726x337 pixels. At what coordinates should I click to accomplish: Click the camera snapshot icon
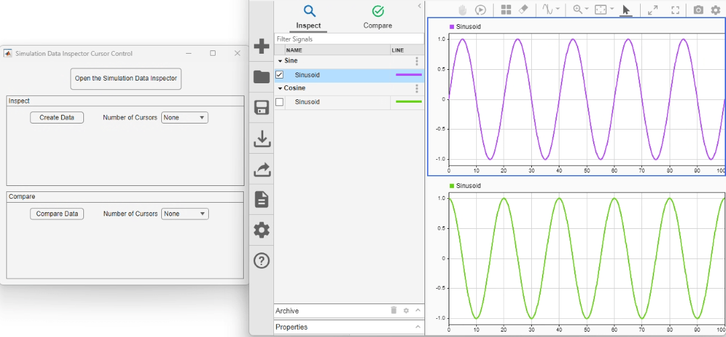tap(698, 10)
